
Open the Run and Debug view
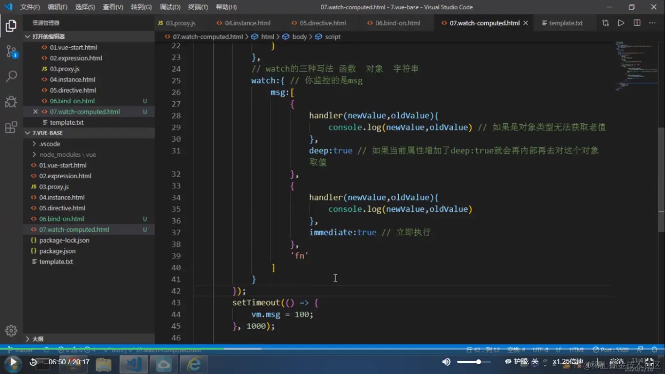tap(11, 101)
